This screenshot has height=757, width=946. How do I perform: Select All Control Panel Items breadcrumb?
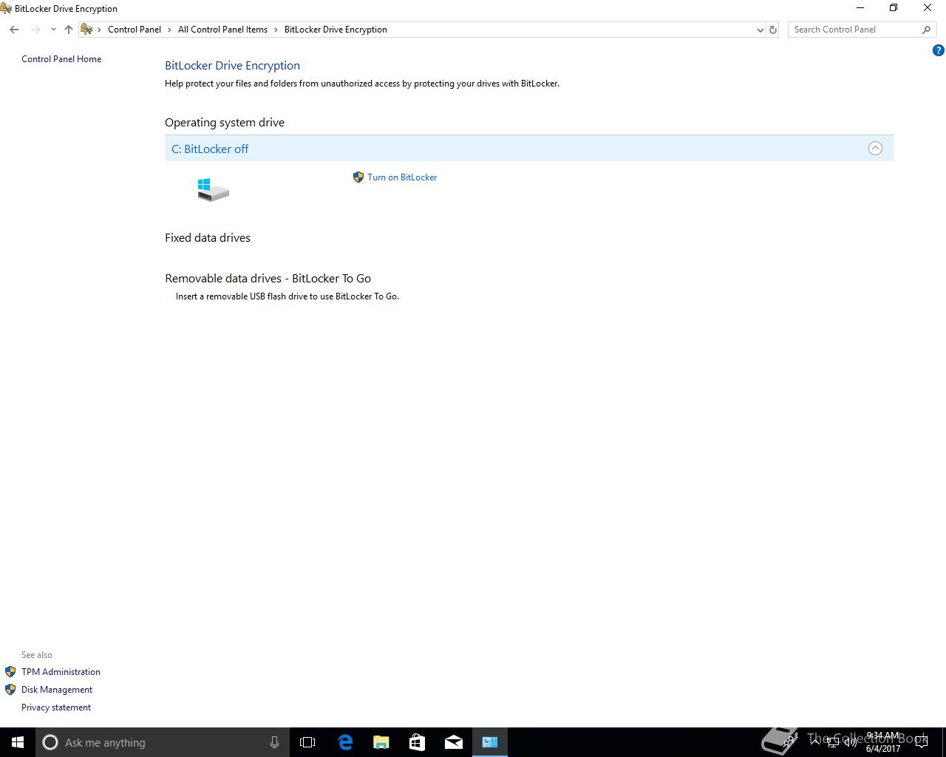(222, 30)
